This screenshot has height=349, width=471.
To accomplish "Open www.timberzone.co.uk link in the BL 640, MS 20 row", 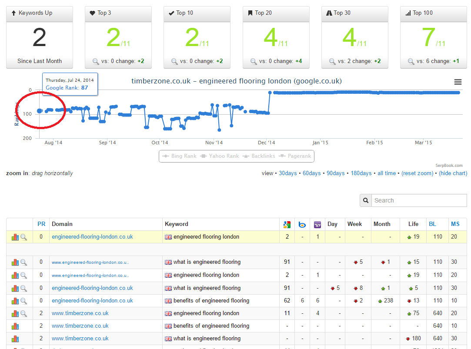I will tap(80, 313).
